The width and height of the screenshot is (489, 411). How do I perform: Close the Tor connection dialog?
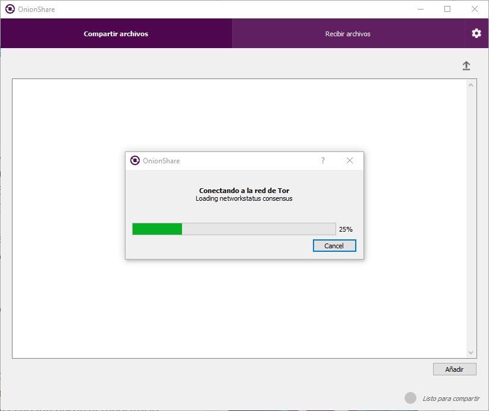(x=350, y=160)
